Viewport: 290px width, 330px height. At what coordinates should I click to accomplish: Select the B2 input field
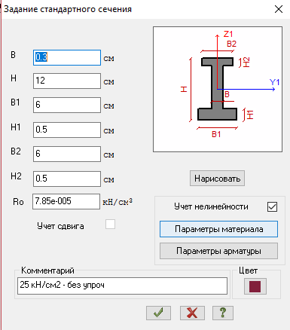[x=67, y=154]
